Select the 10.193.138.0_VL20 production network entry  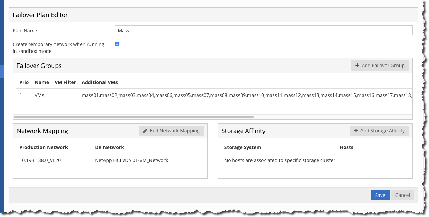click(x=40, y=160)
